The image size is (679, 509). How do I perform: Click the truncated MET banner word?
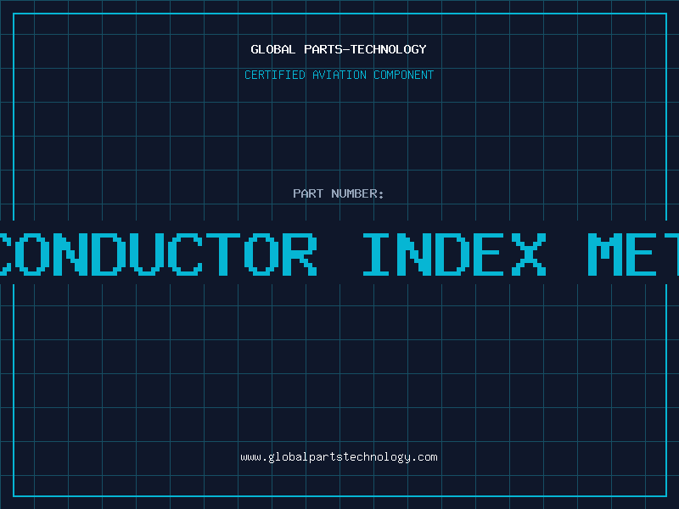[x=633, y=255]
